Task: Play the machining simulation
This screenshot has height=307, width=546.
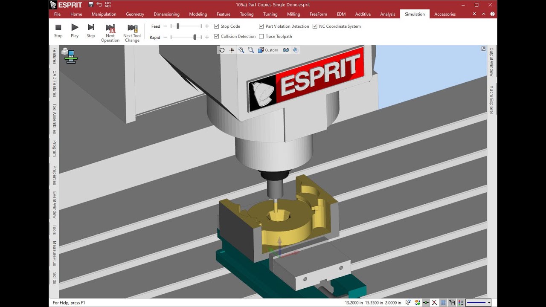Action: point(75,31)
